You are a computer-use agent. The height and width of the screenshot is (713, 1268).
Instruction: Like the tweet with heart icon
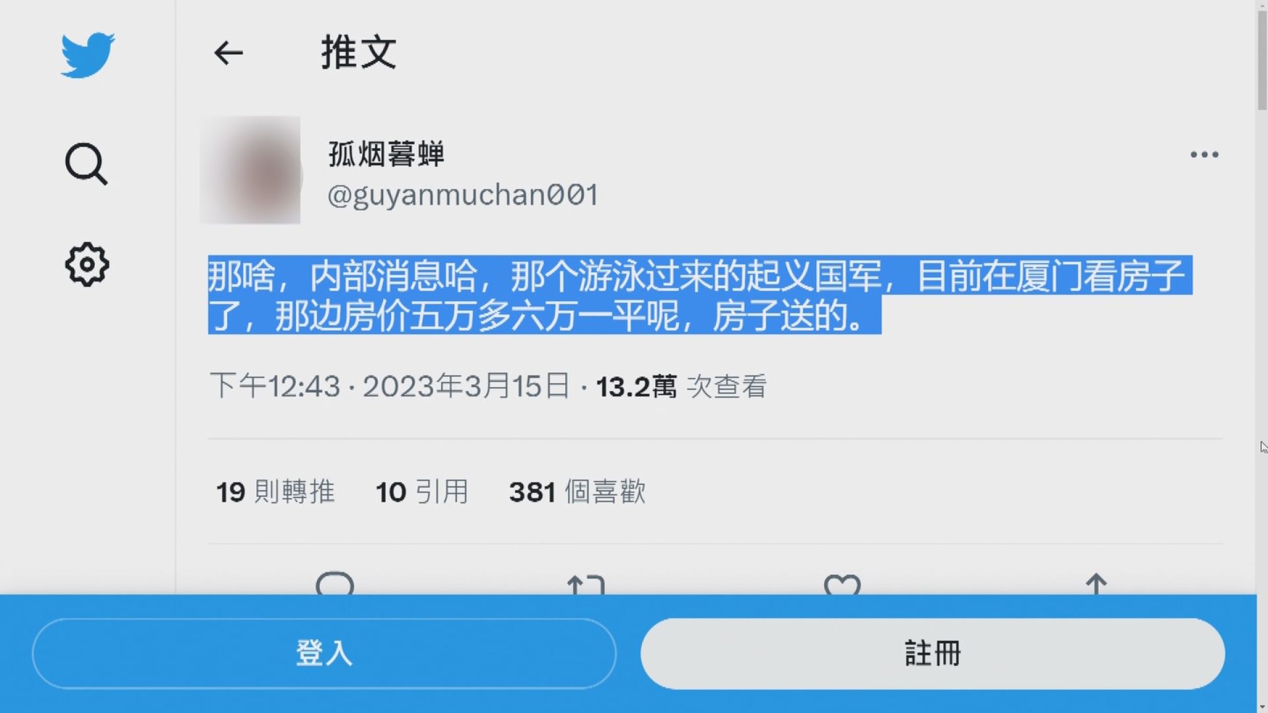[x=842, y=584]
